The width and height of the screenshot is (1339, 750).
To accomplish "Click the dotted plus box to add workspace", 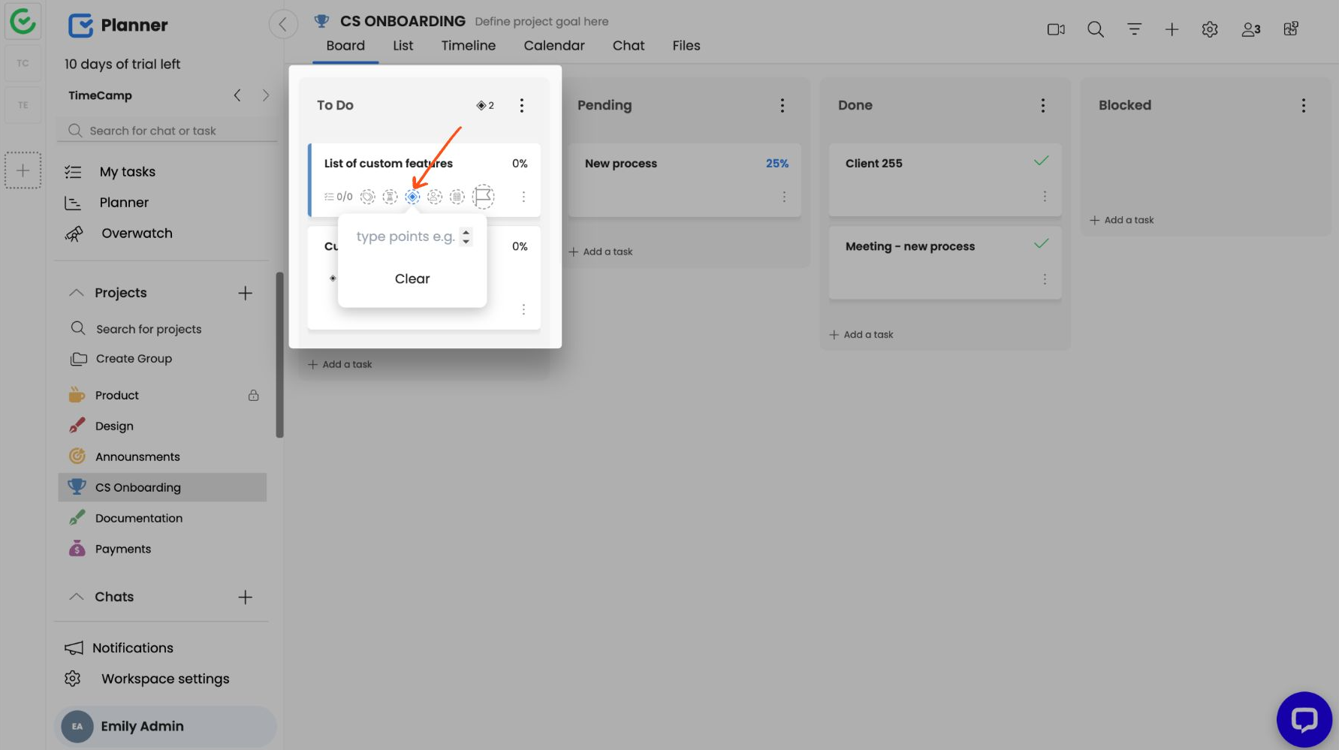I will click(23, 170).
